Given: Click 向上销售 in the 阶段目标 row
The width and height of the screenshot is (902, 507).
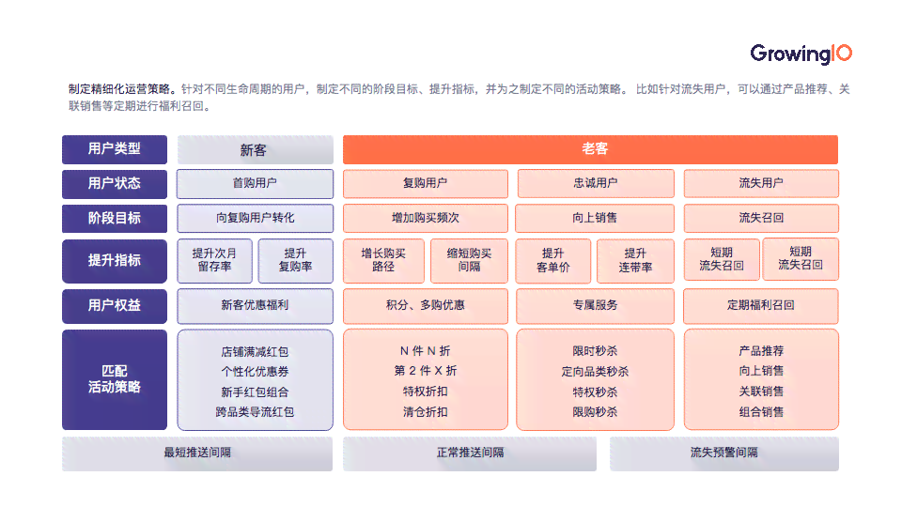Looking at the screenshot, I should [x=594, y=219].
